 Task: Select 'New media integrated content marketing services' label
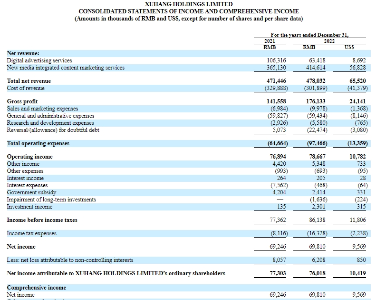(66, 68)
